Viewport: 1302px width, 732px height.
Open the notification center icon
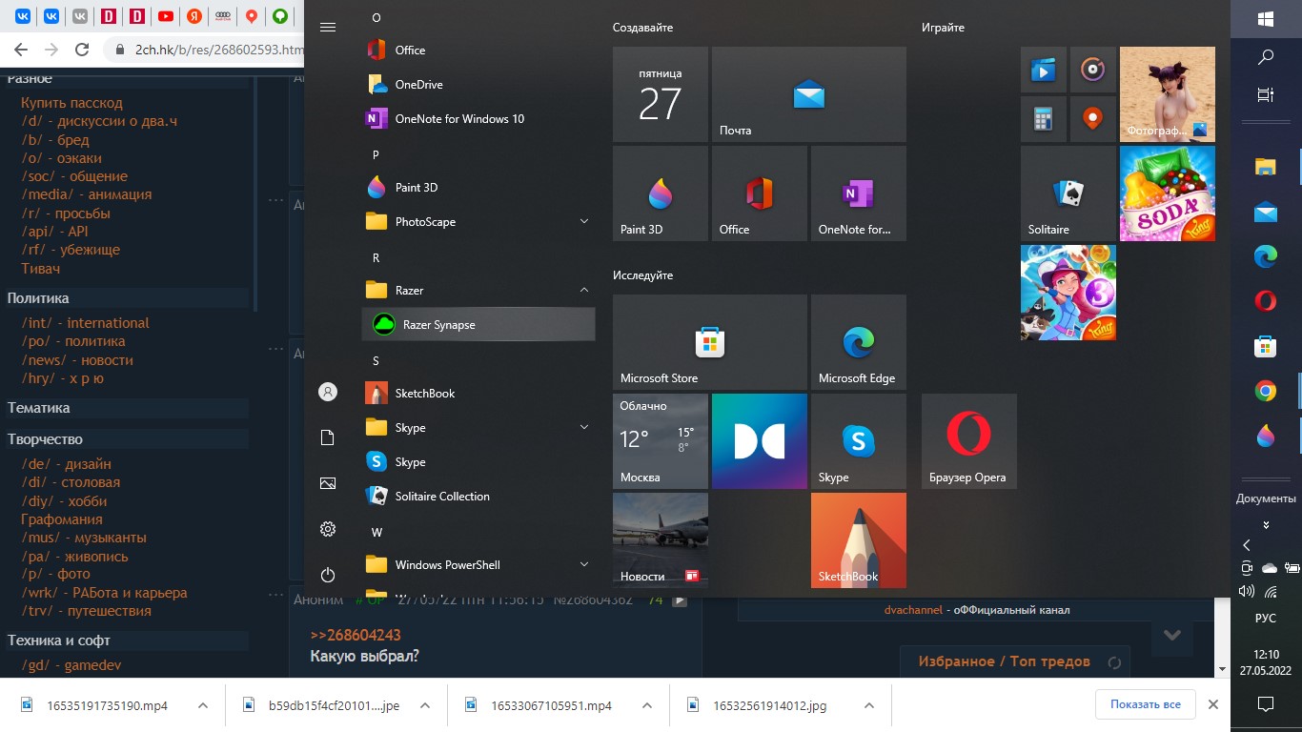[x=1266, y=704]
